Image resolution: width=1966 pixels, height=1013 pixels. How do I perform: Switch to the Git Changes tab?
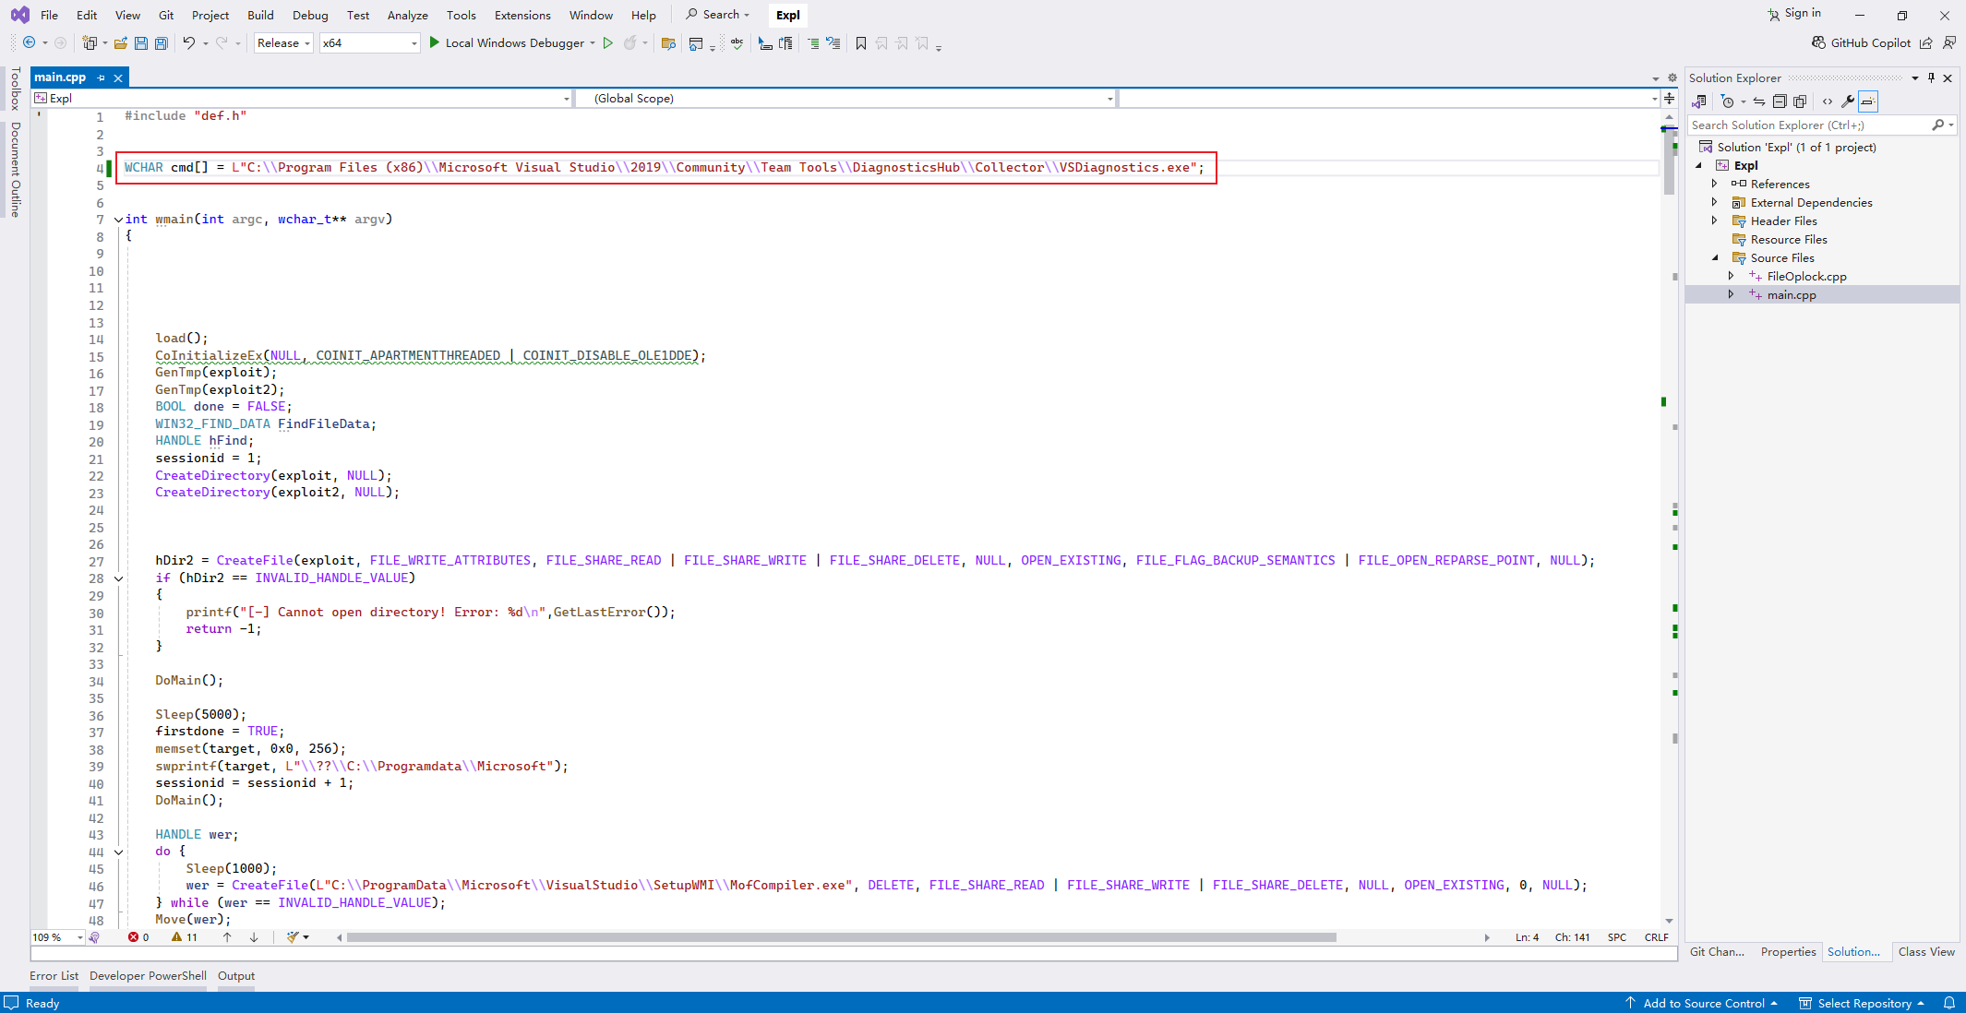coord(1717,951)
